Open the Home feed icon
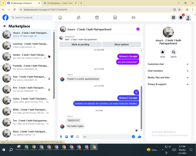This screenshot has width=196, height=156. (60, 18)
